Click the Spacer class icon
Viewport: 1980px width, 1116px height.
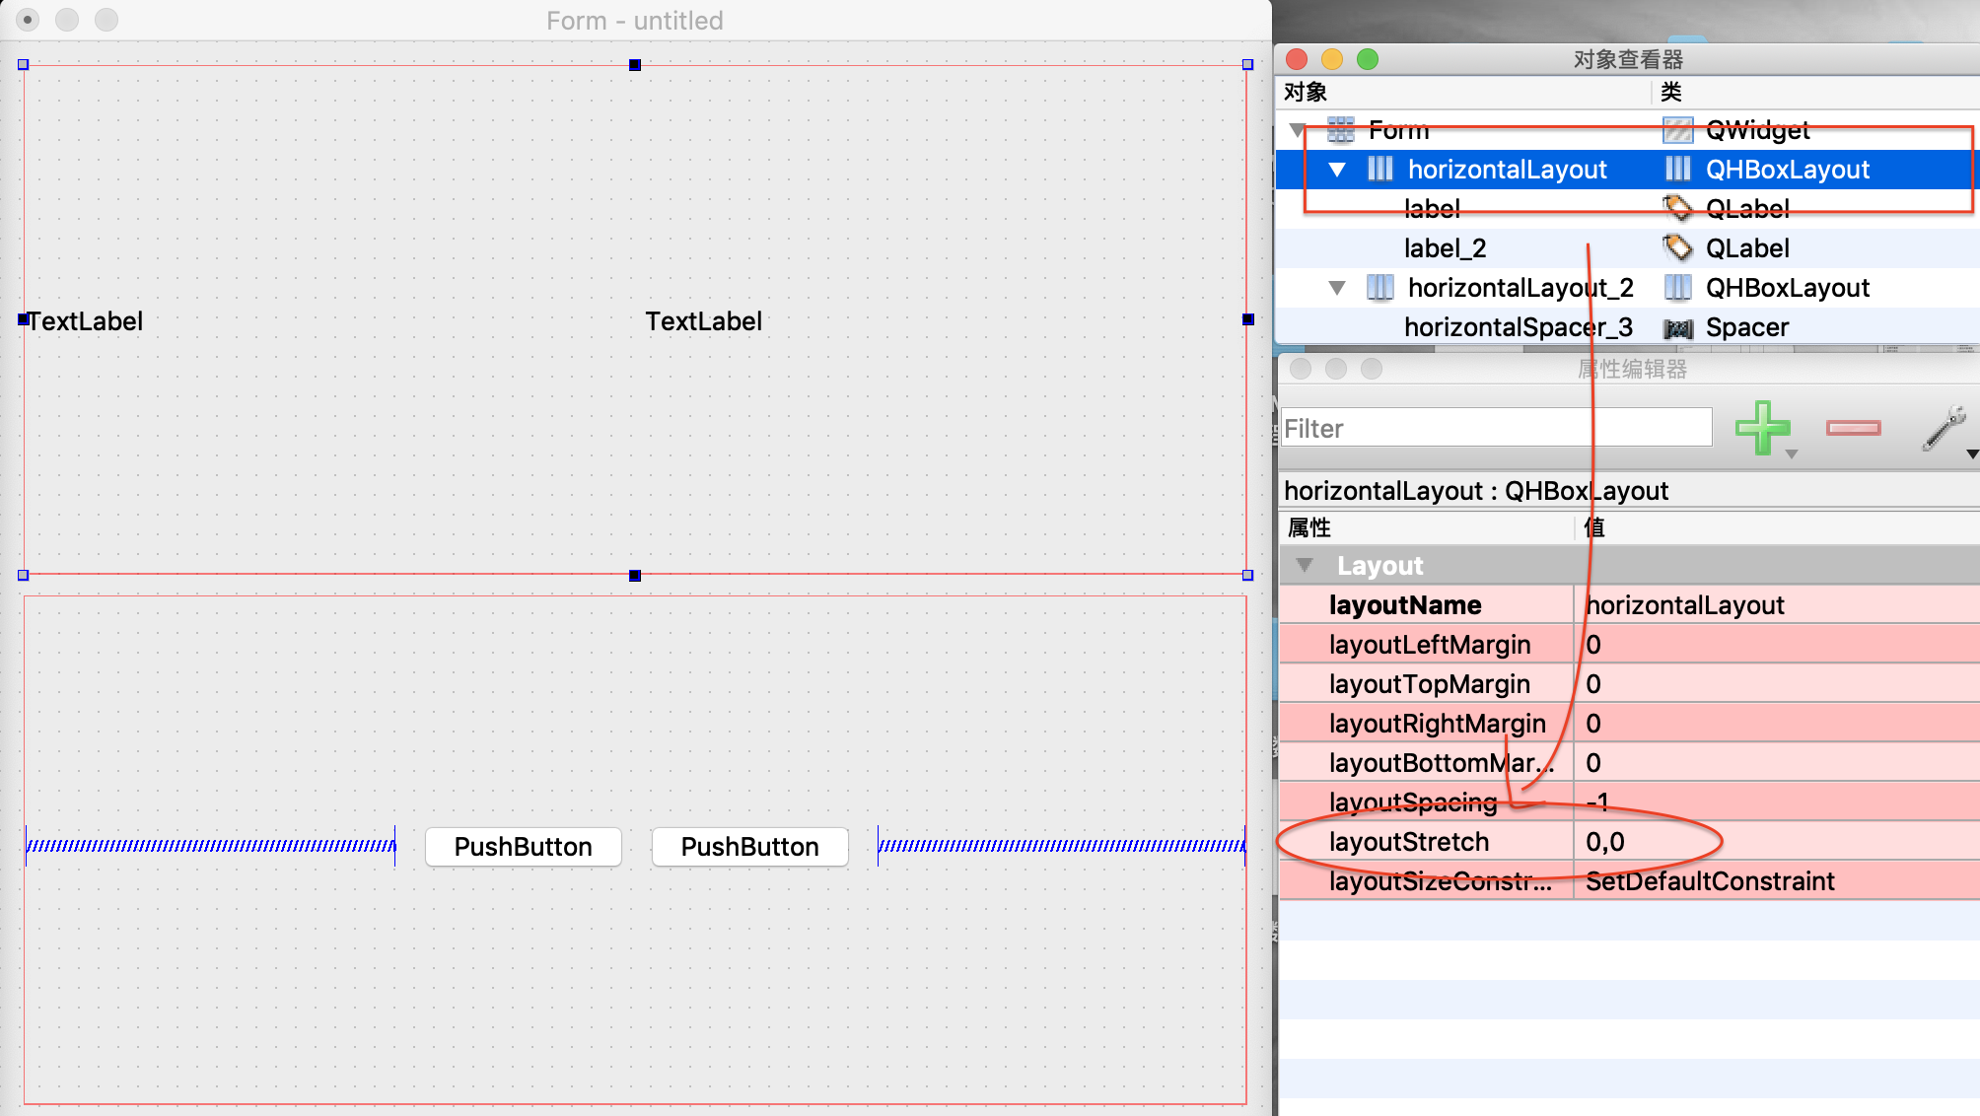(x=1678, y=328)
